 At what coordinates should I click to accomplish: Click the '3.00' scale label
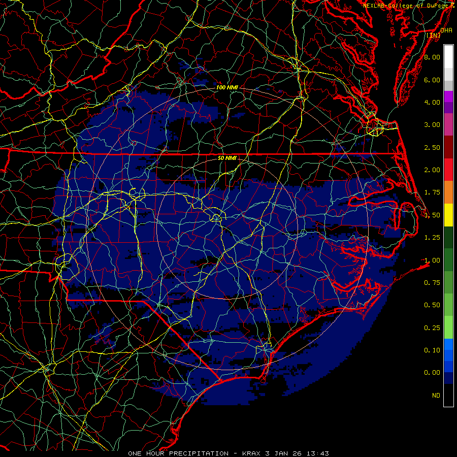tap(432, 125)
